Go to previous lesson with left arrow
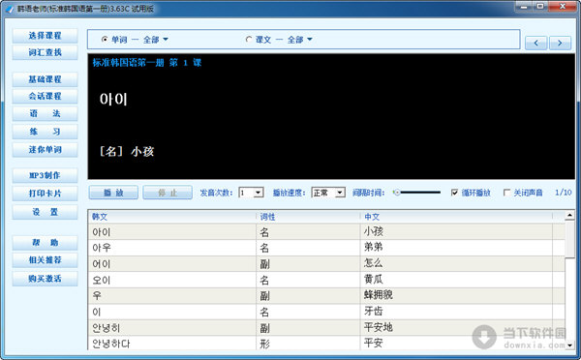The width and height of the screenshot is (581, 360). point(535,43)
